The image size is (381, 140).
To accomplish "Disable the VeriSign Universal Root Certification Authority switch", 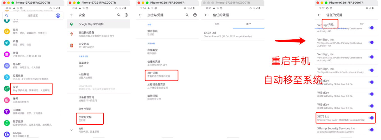I will 371,70.
